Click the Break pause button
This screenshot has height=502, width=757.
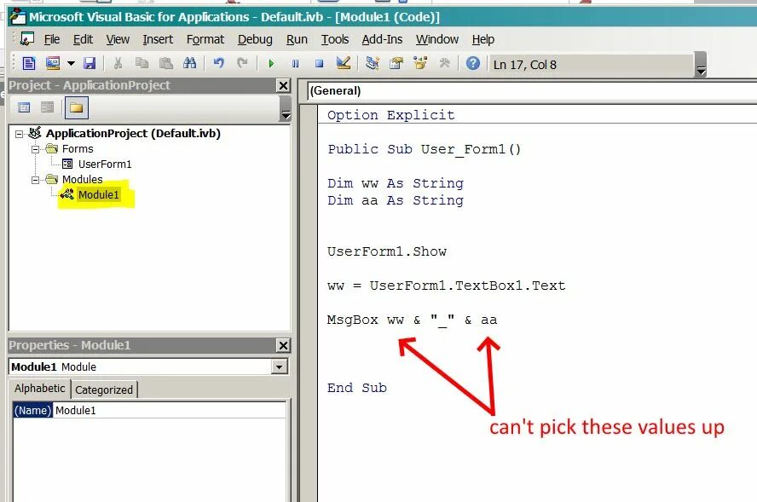[296, 63]
